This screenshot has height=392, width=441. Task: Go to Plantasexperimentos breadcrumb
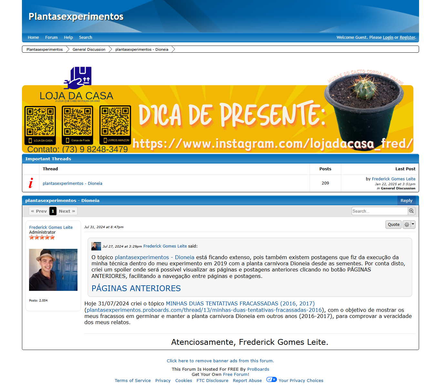click(45, 49)
